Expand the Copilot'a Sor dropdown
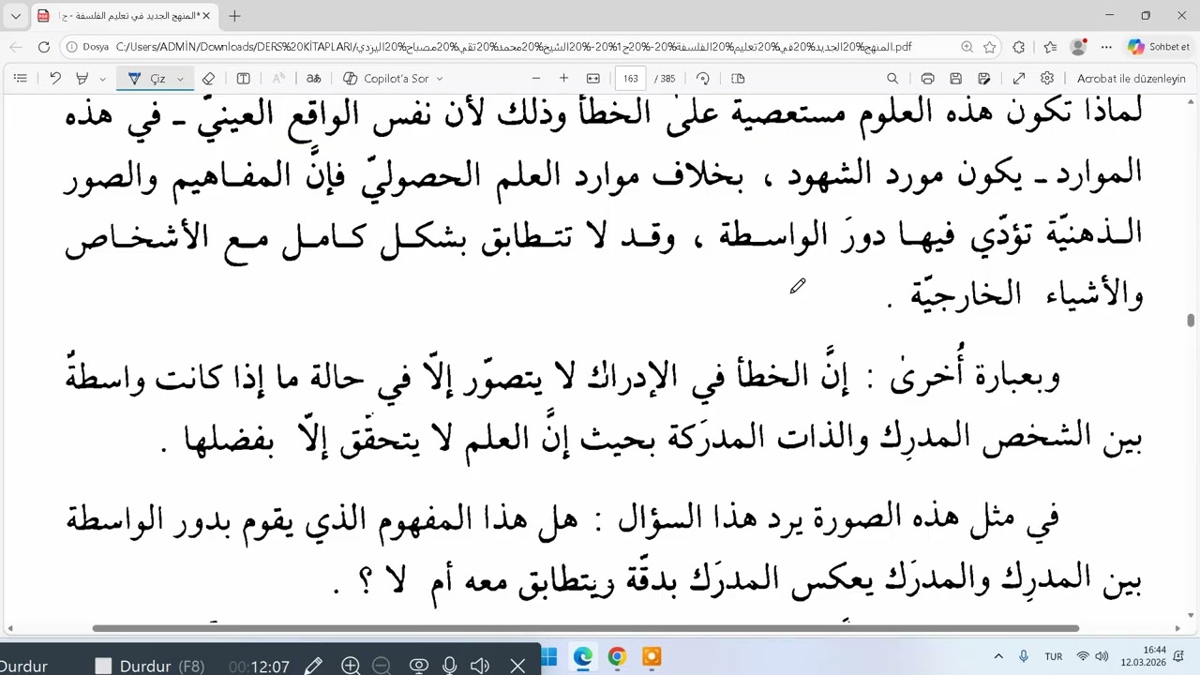Screen dimensions: 1200x675 click(x=440, y=79)
